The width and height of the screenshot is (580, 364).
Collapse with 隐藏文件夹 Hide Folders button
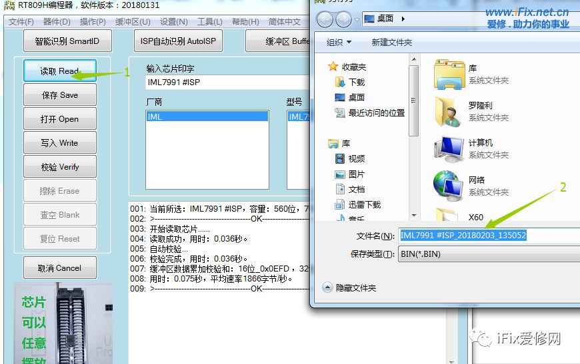click(349, 287)
